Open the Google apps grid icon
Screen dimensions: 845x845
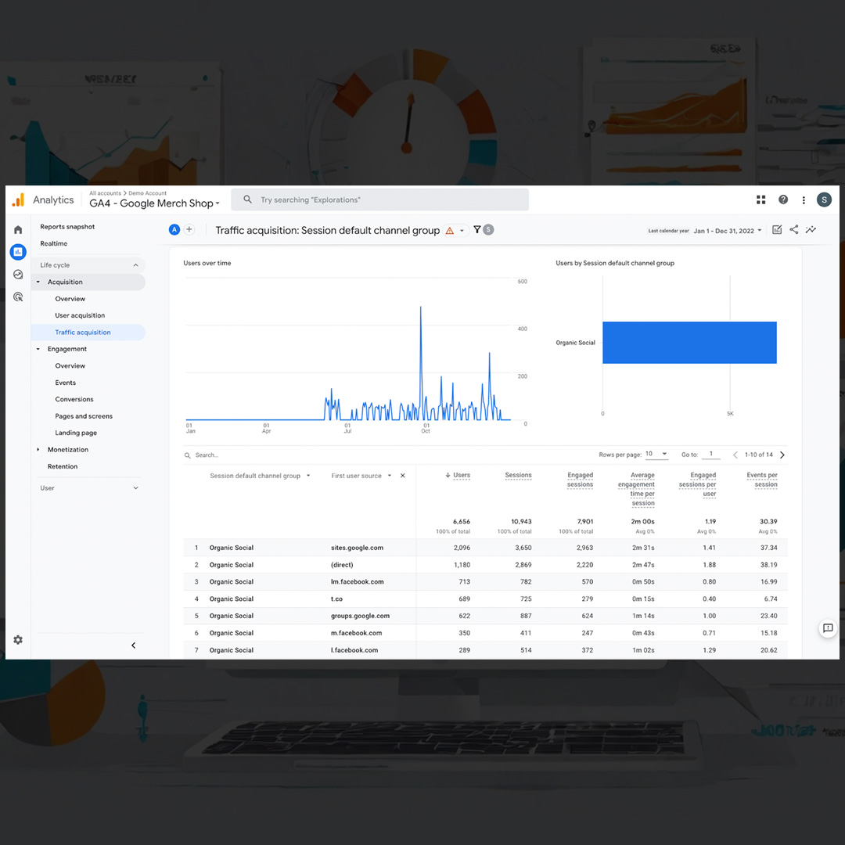(760, 200)
